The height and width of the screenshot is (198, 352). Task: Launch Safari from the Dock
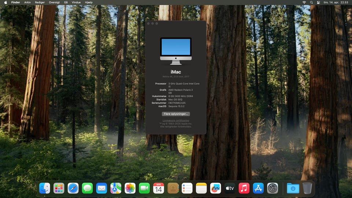point(73,188)
